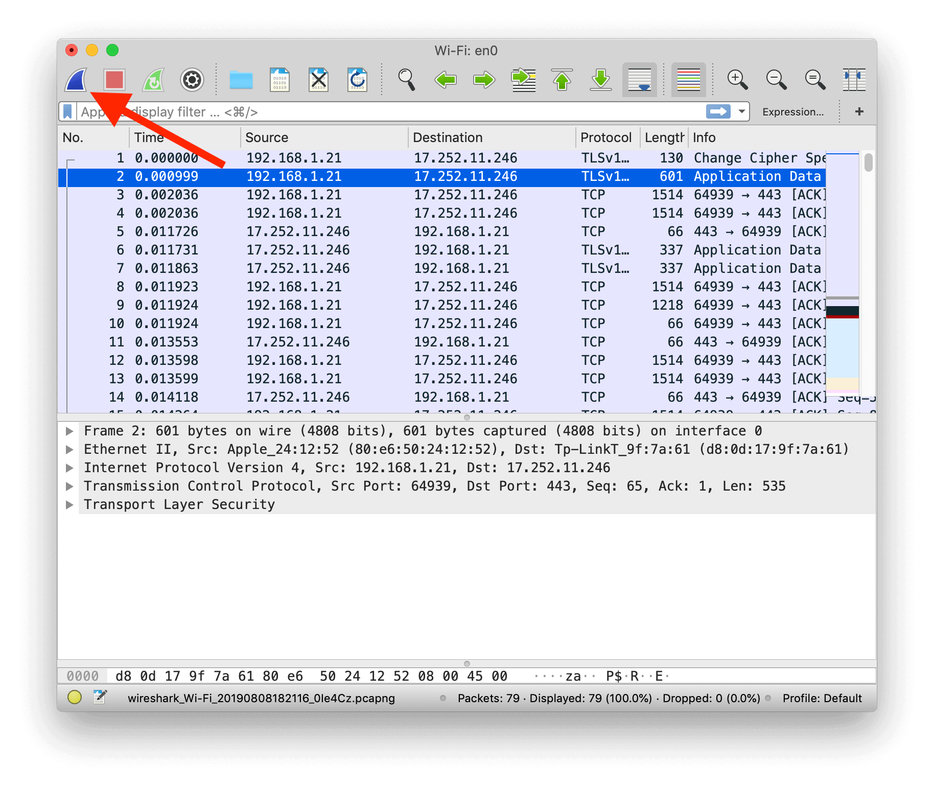
Task: Expand the Ethernet II details row
Action: (x=69, y=449)
